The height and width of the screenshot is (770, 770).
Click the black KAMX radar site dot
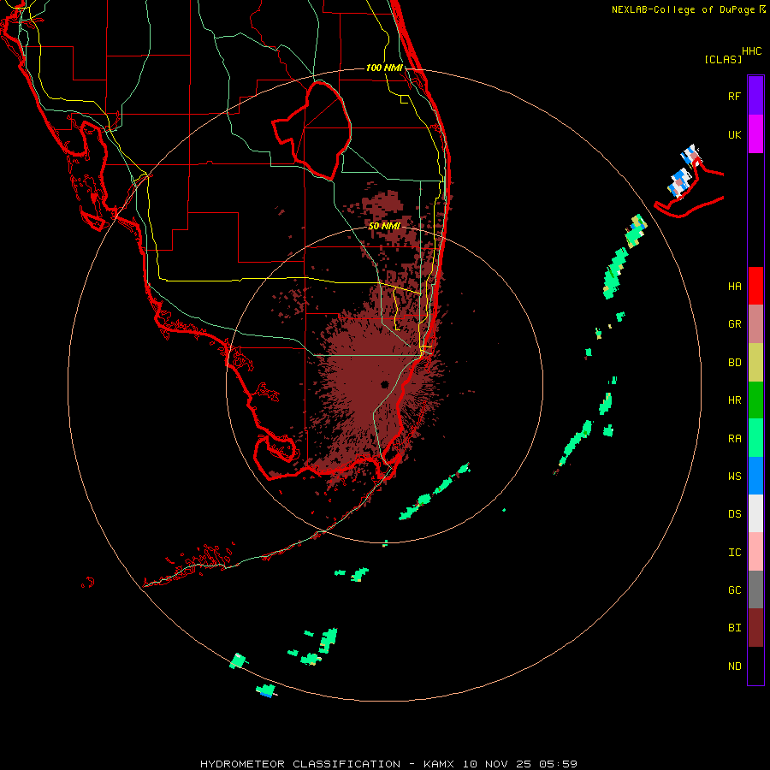[384, 384]
